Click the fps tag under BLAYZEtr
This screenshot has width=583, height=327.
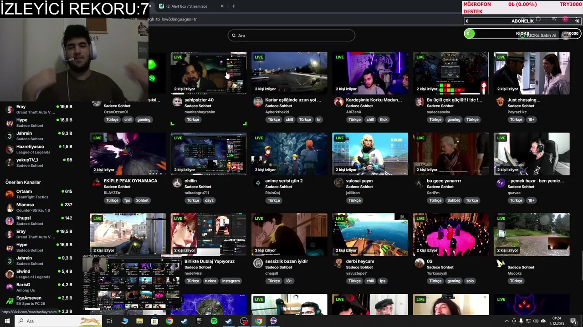[127, 200]
